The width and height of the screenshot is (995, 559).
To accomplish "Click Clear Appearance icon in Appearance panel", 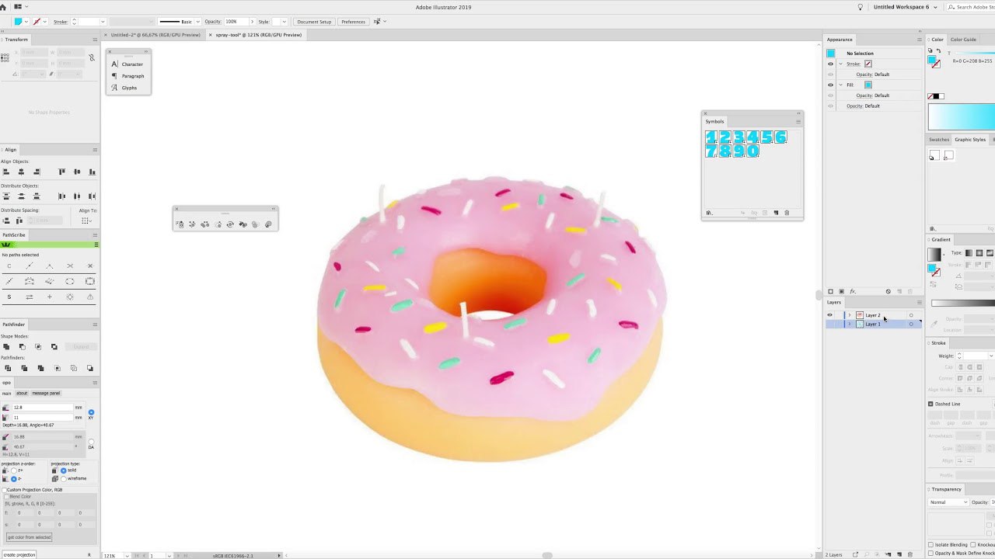I will pos(889,291).
